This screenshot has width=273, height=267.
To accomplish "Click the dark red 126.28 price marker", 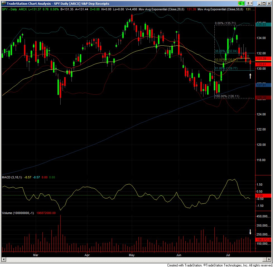I will 263,98.
